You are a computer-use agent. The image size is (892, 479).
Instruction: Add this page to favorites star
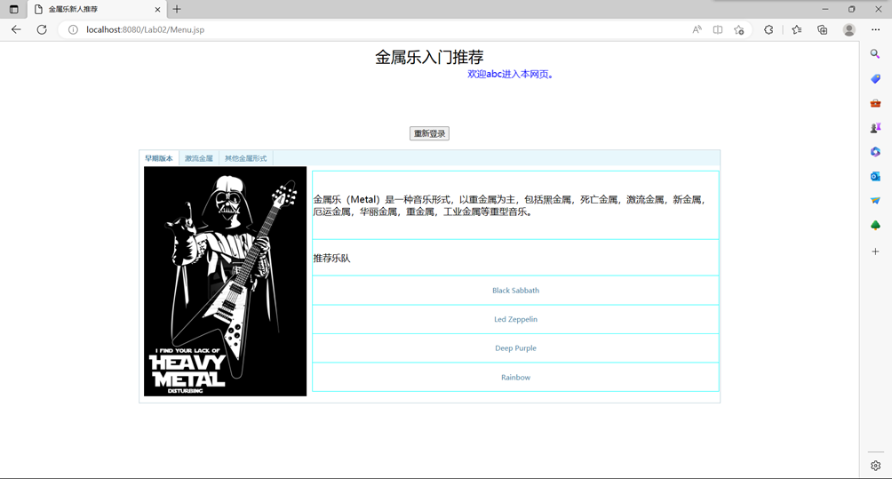(x=739, y=29)
